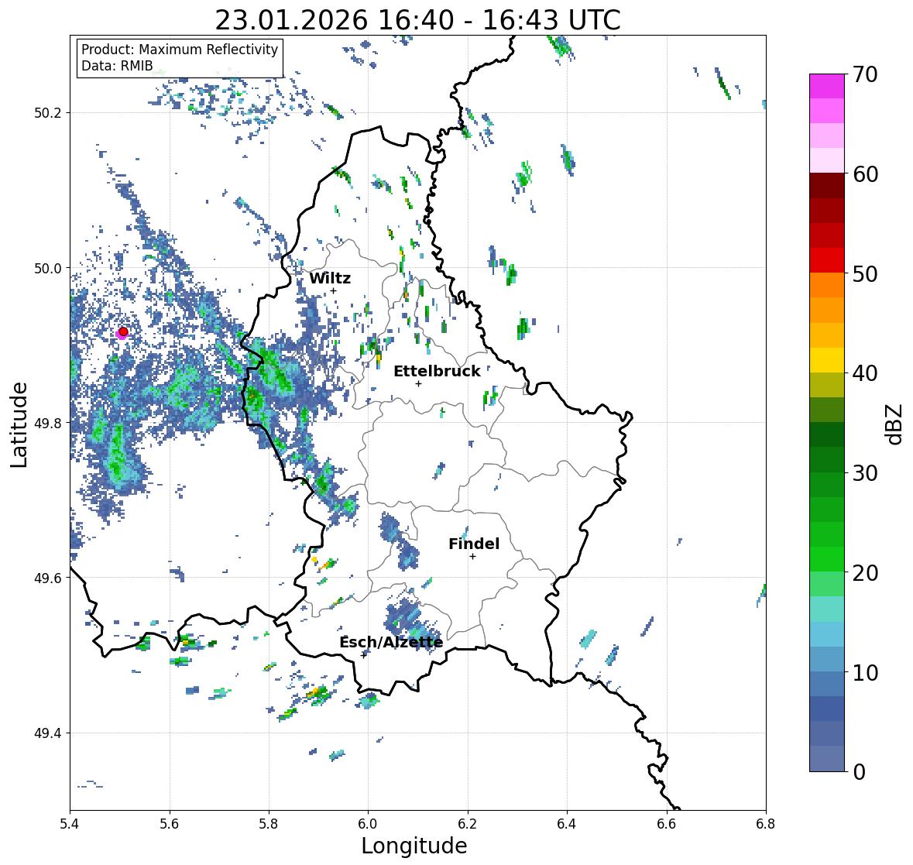Pick the yellow swatch just above 40 dBZ
Screen dimensions: 913x865
(827, 360)
